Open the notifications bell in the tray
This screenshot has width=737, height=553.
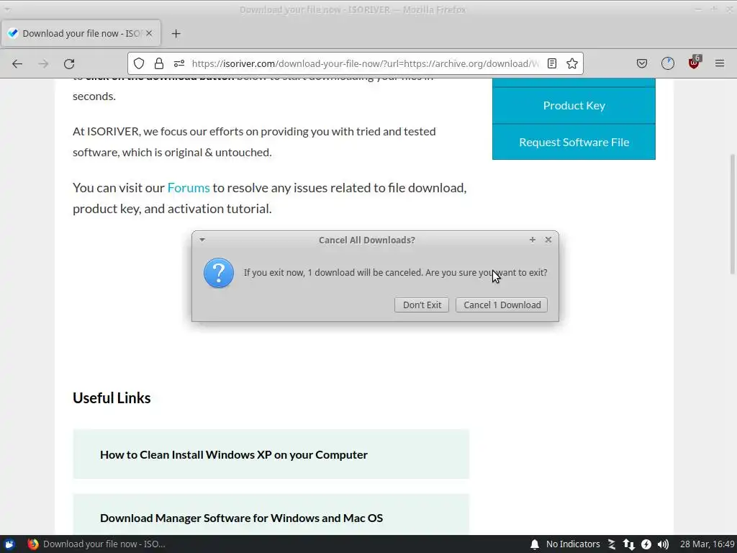535,544
